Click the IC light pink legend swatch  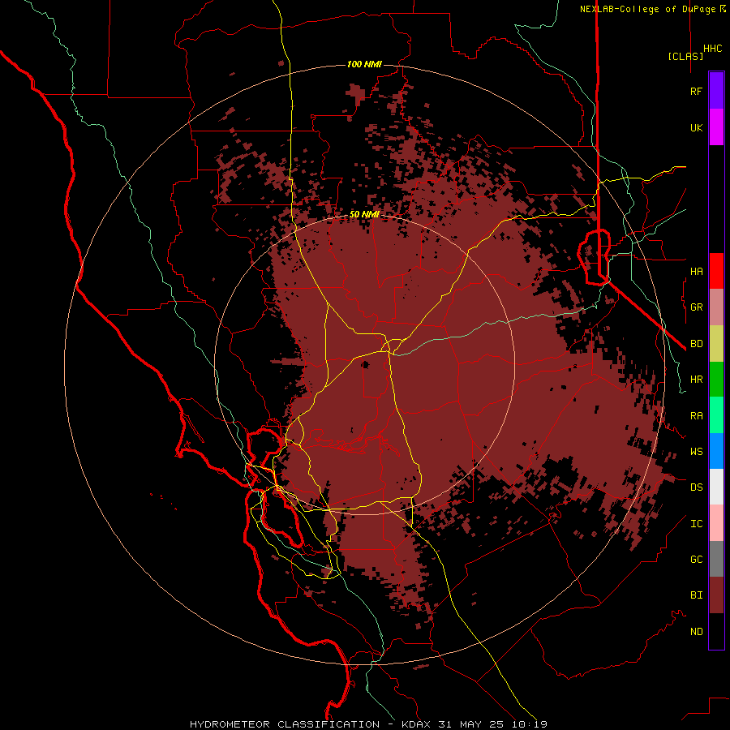click(716, 523)
